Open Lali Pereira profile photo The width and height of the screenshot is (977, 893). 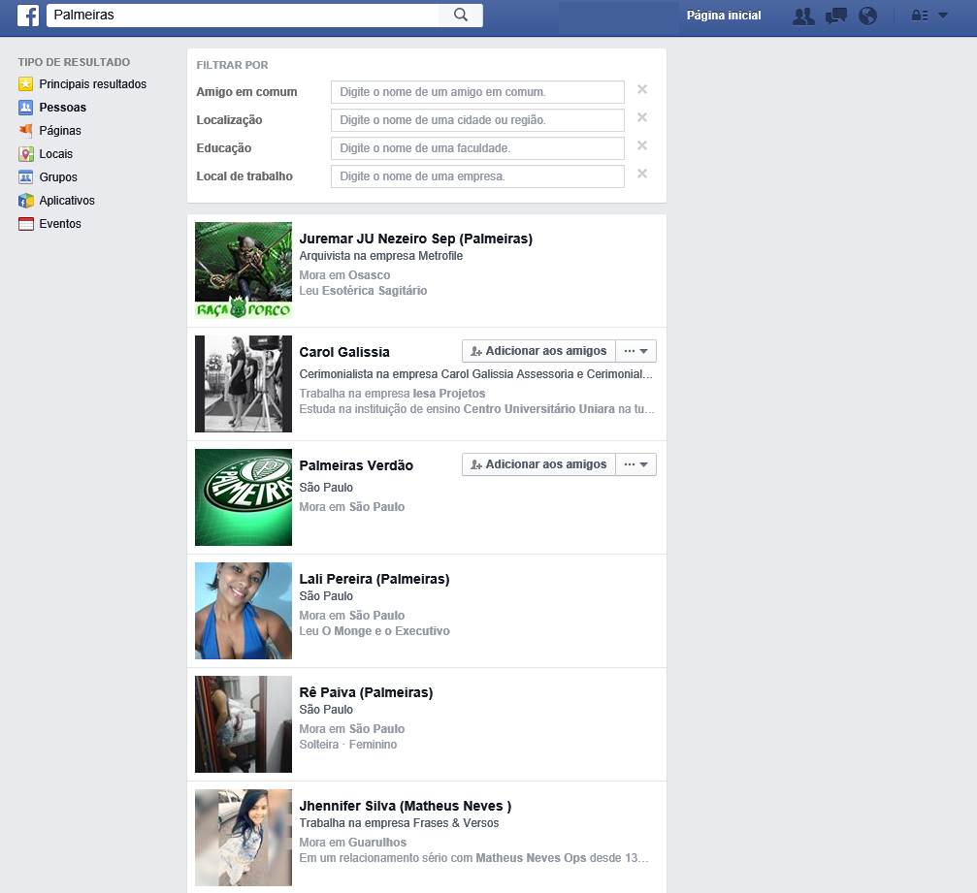tap(243, 610)
